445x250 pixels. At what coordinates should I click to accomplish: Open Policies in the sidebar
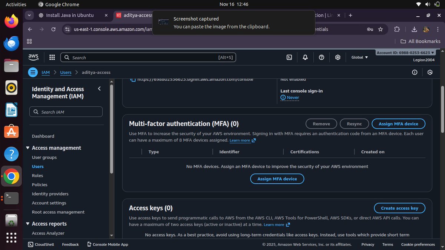coord(40,185)
